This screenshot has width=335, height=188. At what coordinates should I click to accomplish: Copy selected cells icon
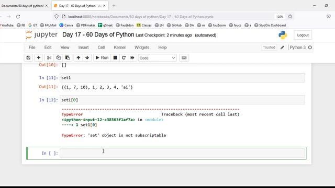(58, 58)
